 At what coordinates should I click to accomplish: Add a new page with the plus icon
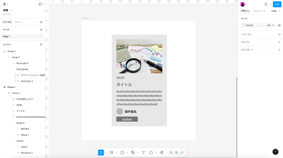pyautogui.click(x=41, y=30)
